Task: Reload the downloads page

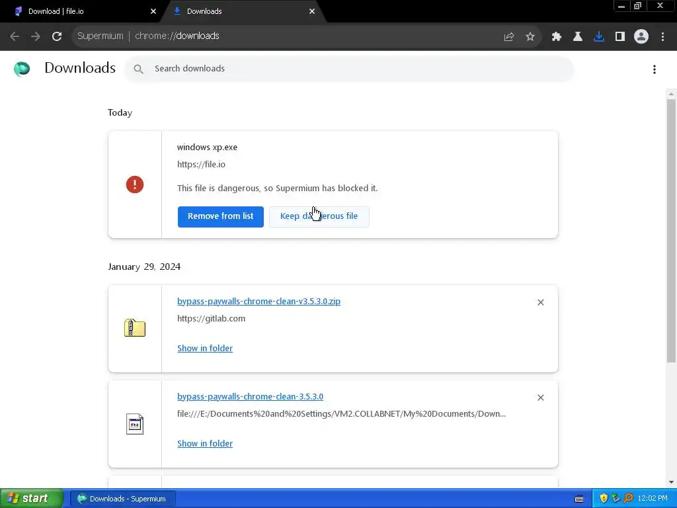Action: point(57,36)
